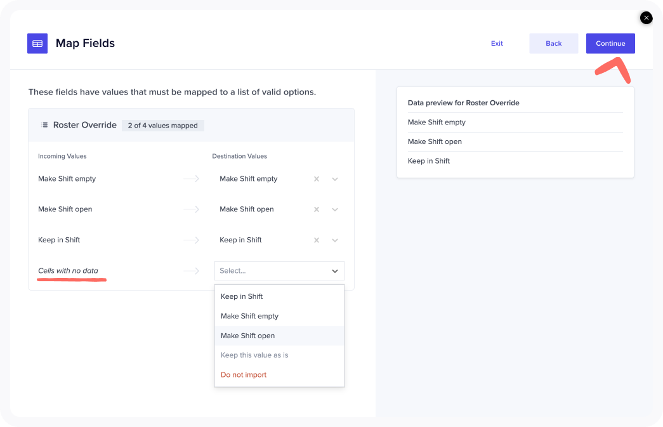Expand the Keep in Shift destination dropdown

click(x=335, y=240)
